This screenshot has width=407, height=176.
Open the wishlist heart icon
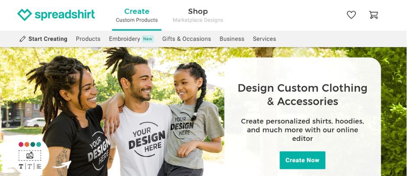[351, 15]
